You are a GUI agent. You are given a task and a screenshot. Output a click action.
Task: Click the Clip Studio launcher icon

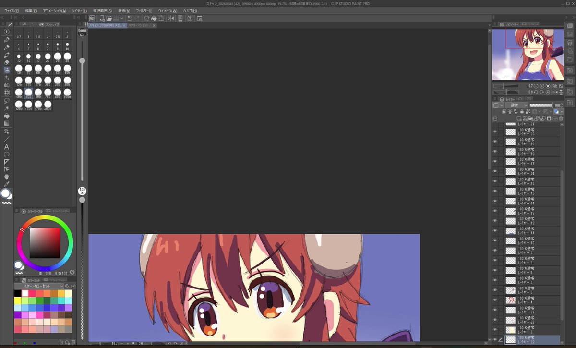pos(92,18)
